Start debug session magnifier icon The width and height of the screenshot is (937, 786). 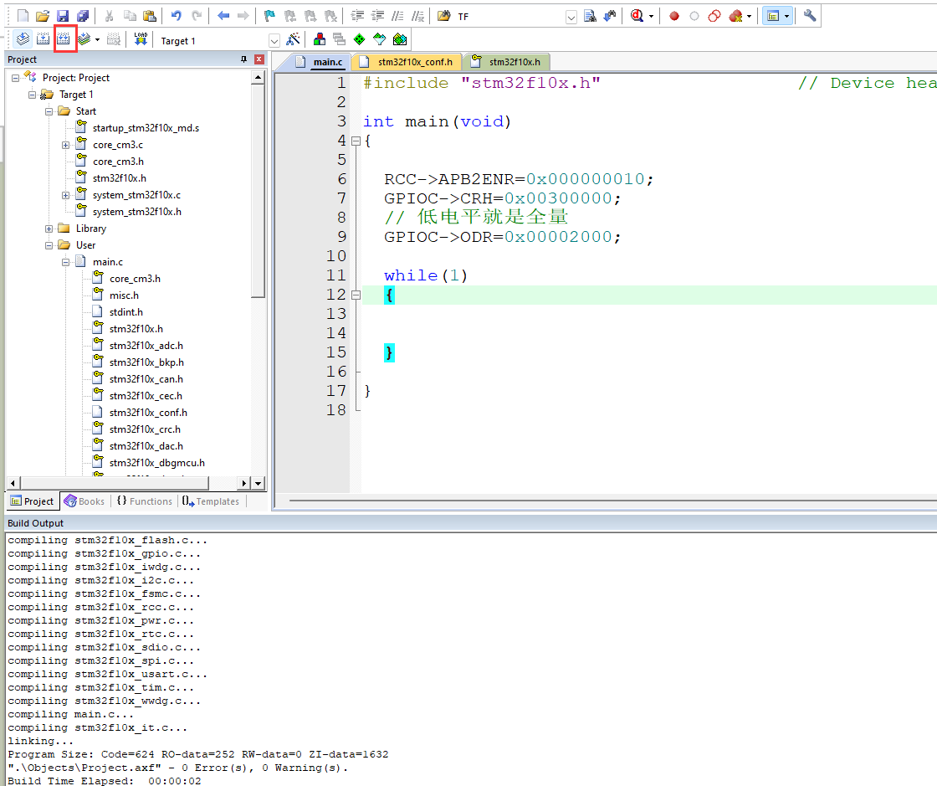coord(637,16)
